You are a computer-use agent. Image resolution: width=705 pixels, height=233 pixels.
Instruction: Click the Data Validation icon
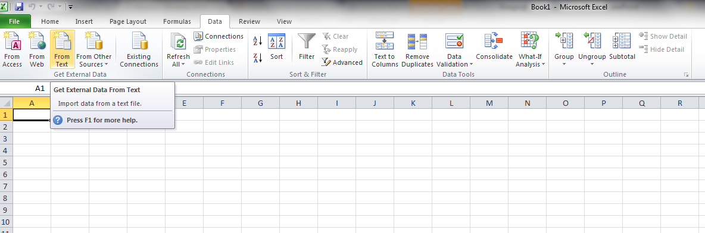(x=454, y=41)
